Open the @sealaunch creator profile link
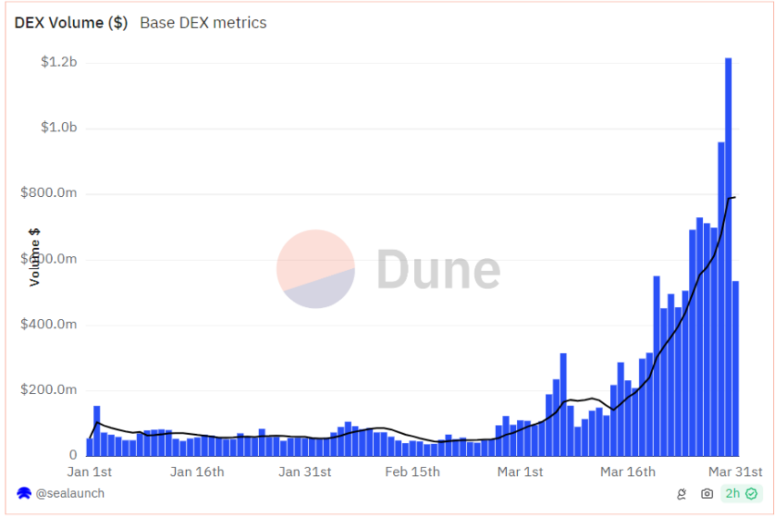The width and height of the screenshot is (775, 517). click(x=70, y=493)
